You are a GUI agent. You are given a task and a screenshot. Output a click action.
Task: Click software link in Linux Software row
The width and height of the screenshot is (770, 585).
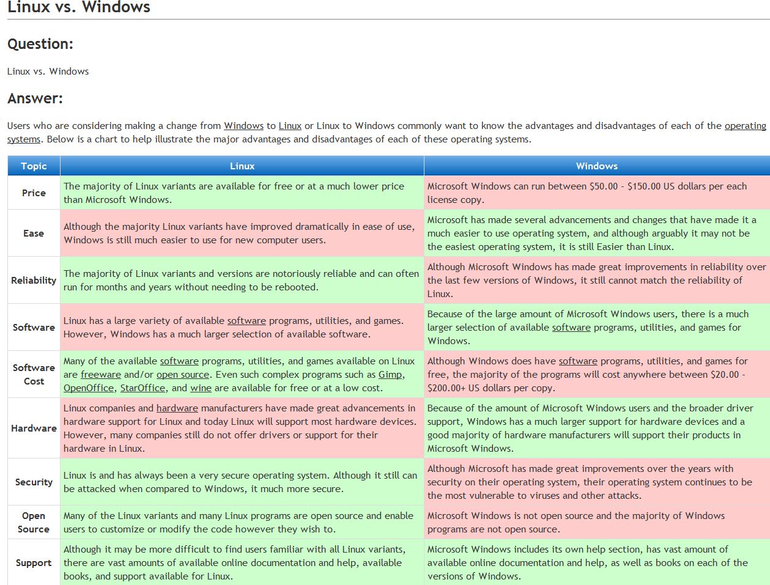246,321
